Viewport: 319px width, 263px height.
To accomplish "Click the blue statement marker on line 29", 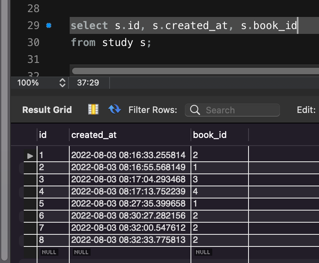I will click(x=49, y=25).
